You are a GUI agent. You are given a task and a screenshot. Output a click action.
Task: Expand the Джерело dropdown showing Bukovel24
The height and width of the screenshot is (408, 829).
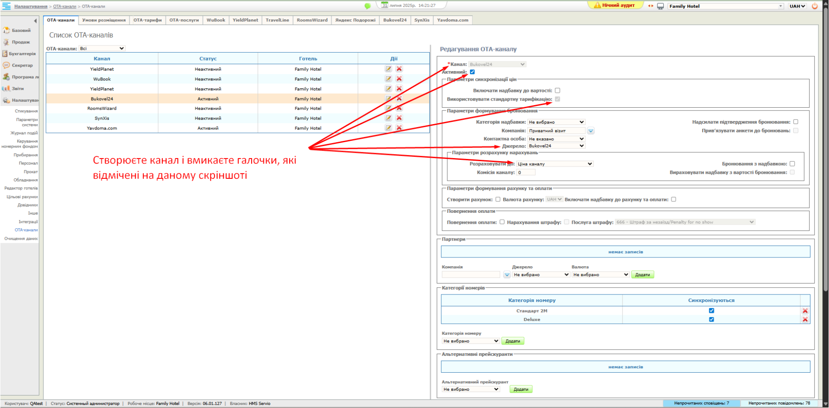[556, 146]
